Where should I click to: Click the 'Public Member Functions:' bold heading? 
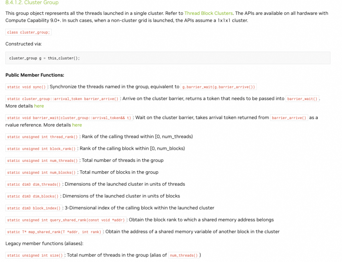(35, 75)
